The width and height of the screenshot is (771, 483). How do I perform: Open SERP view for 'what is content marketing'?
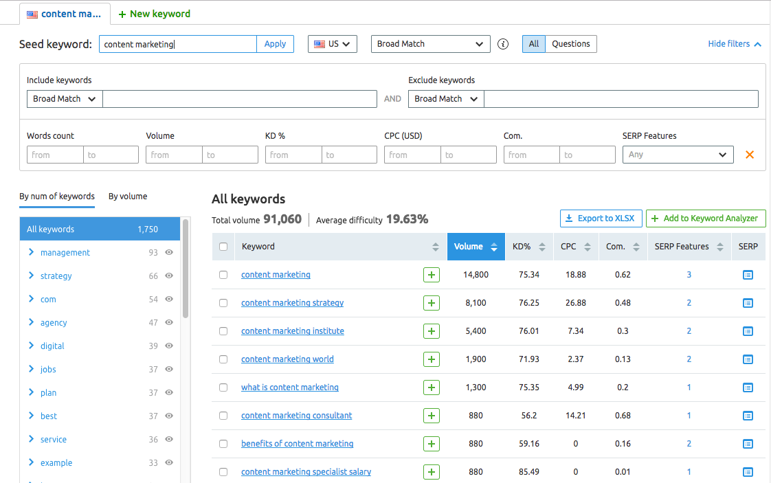tap(748, 387)
